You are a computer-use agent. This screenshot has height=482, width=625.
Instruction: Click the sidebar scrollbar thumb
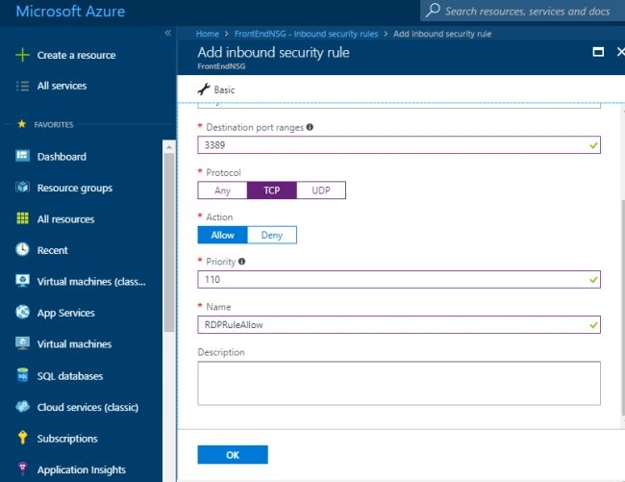coord(168,242)
